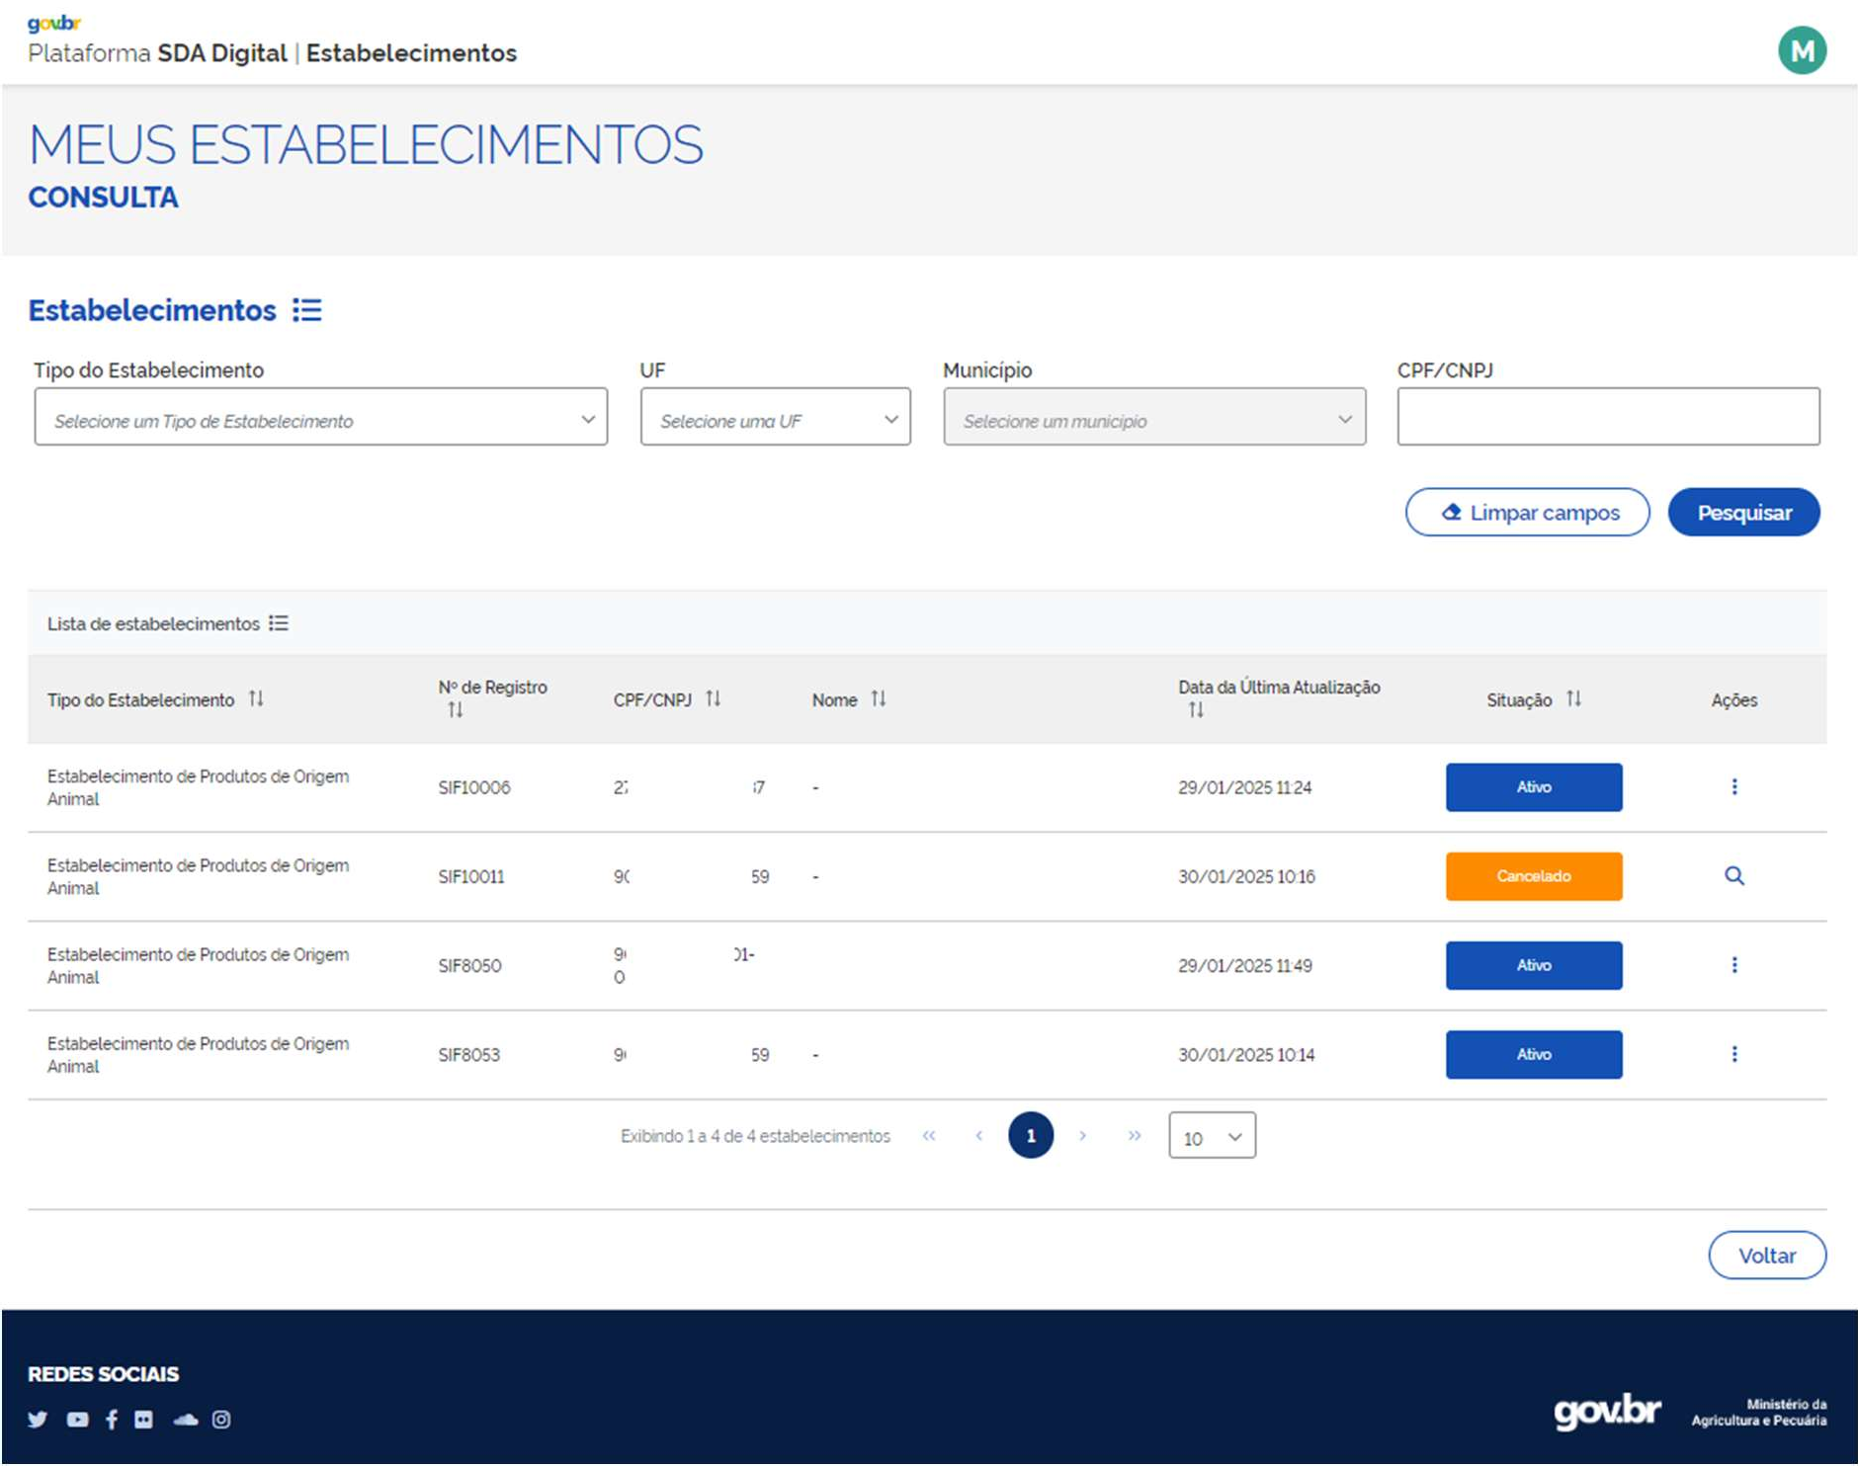Sort table by Nome column
Viewport: 1858px width, 1466px height.
[878, 699]
